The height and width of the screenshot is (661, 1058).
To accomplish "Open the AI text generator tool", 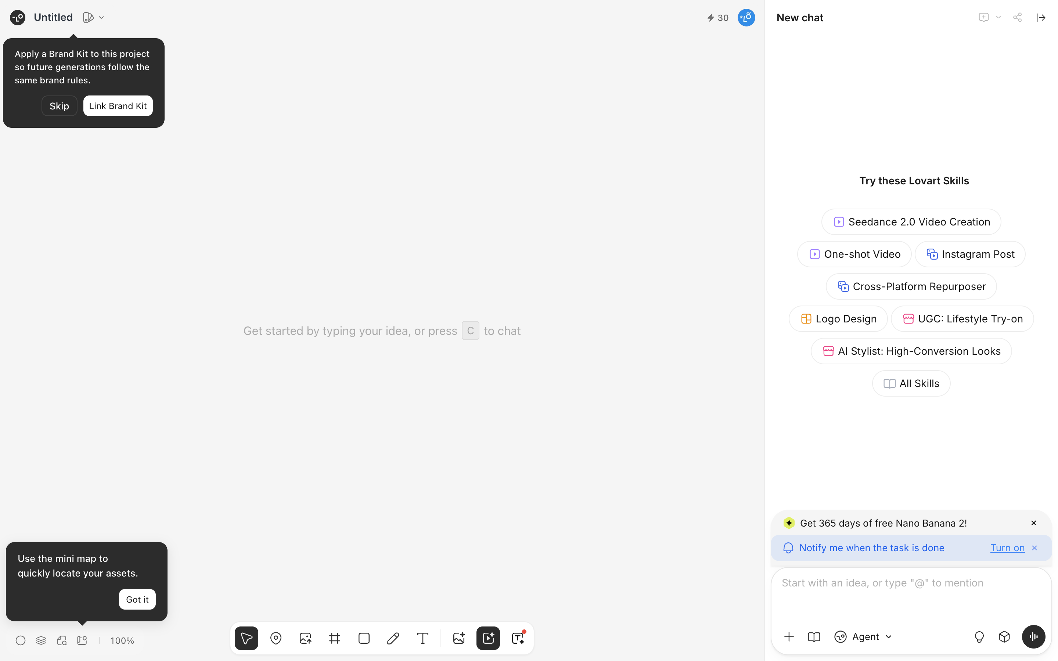I will (518, 638).
